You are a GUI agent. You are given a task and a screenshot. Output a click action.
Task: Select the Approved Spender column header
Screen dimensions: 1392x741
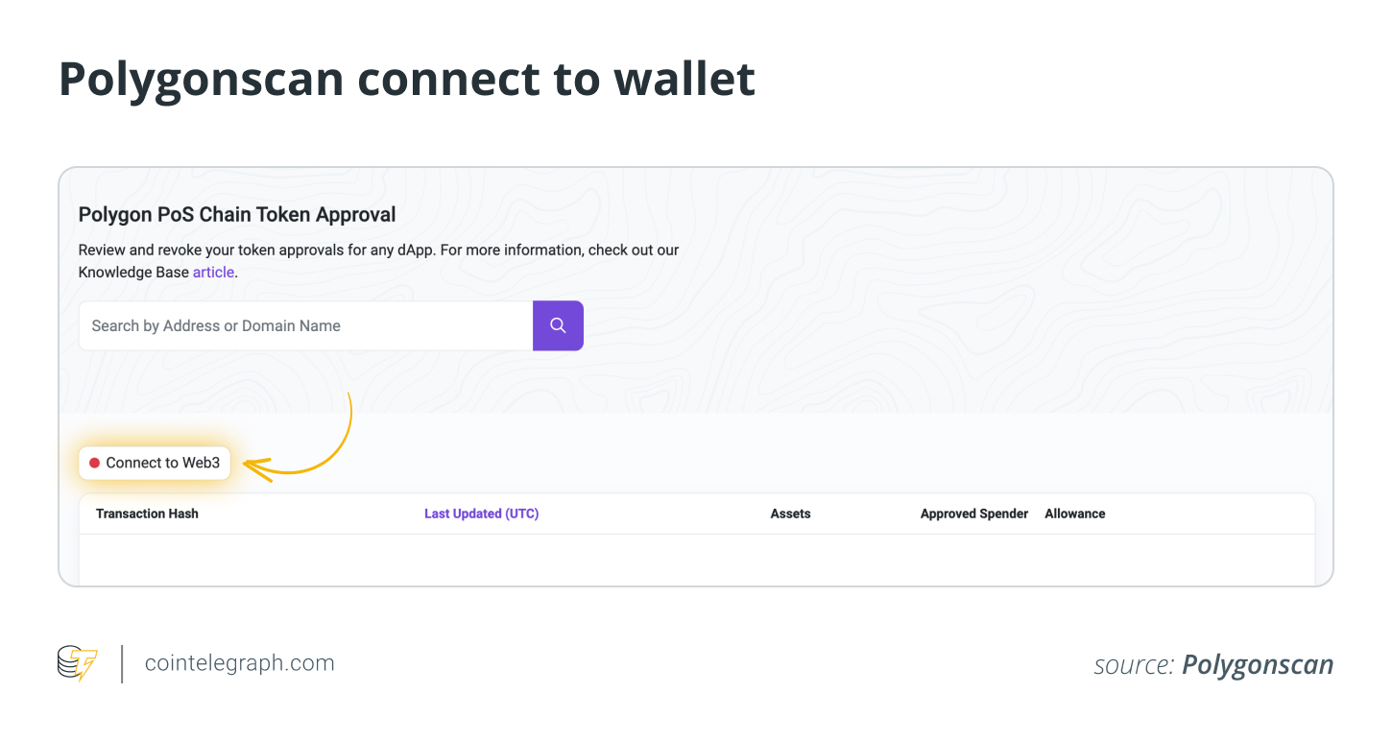[x=973, y=514]
